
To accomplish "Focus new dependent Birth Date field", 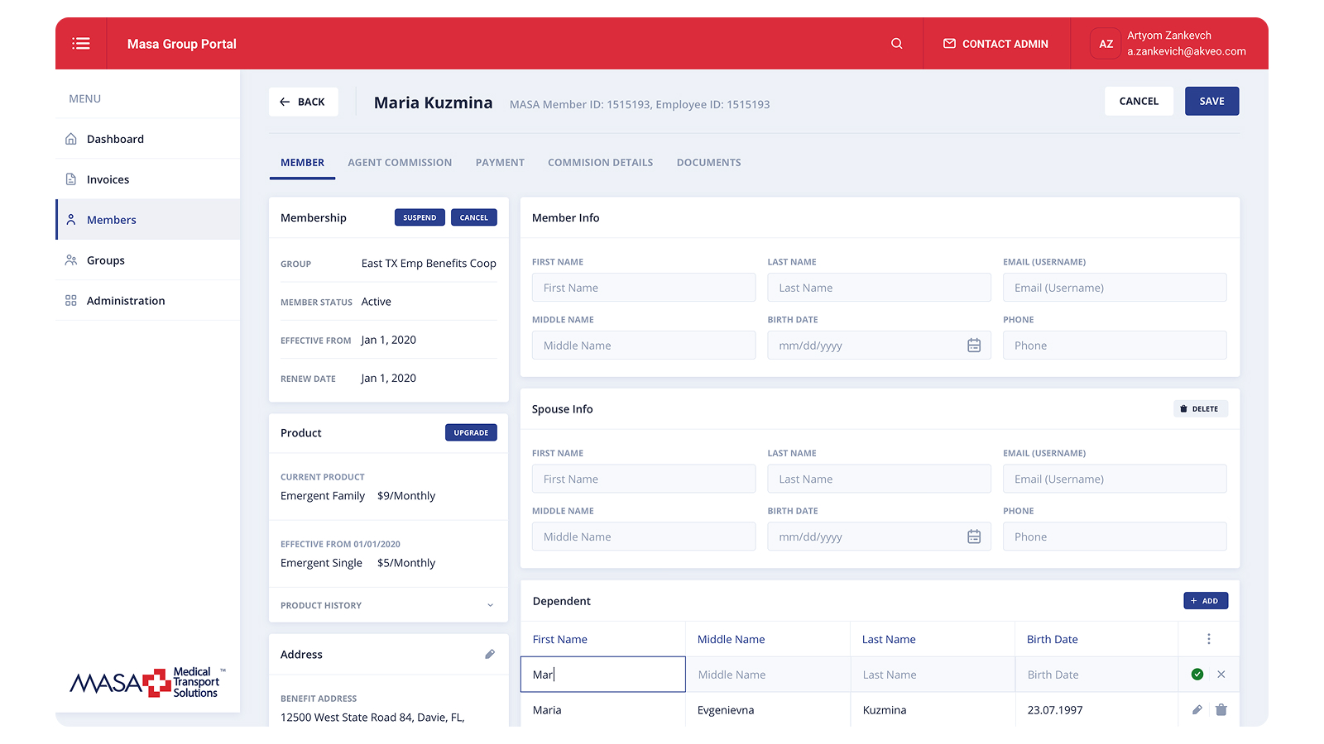I will click(x=1097, y=675).
